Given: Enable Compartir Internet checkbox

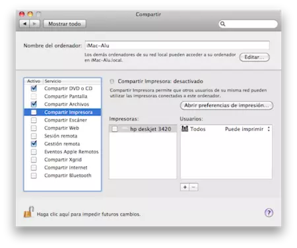Looking at the screenshot, I should 34,167.
